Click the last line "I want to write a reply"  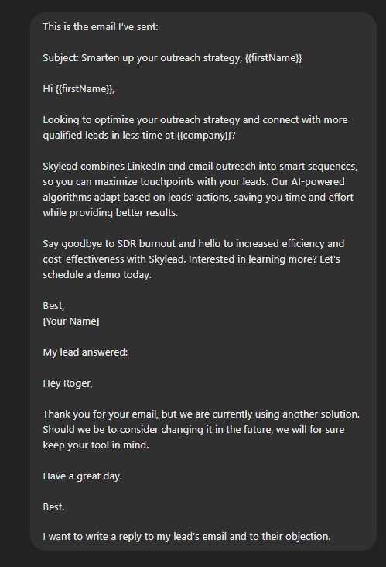tap(186, 536)
